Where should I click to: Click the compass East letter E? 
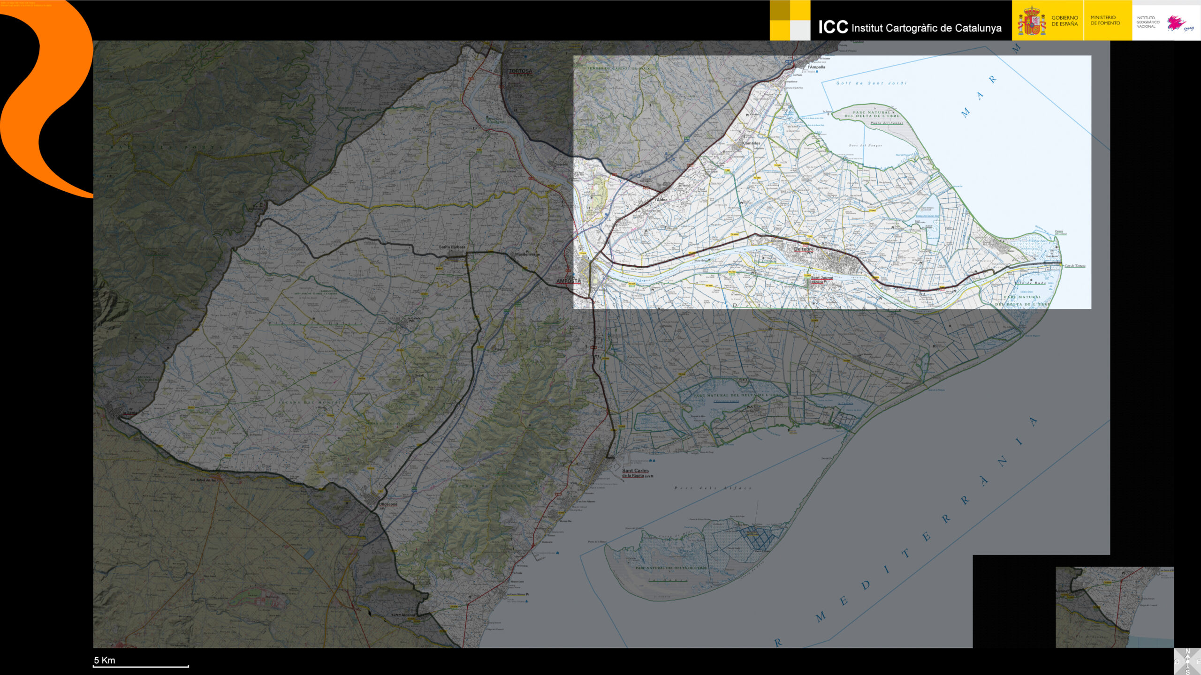(1198, 661)
